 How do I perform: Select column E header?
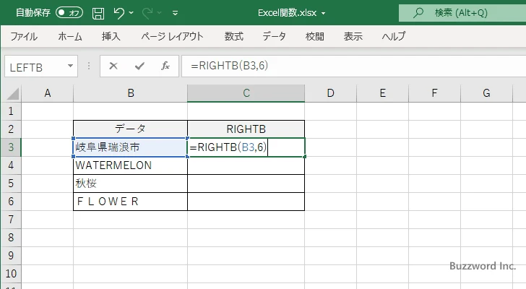tap(382, 93)
